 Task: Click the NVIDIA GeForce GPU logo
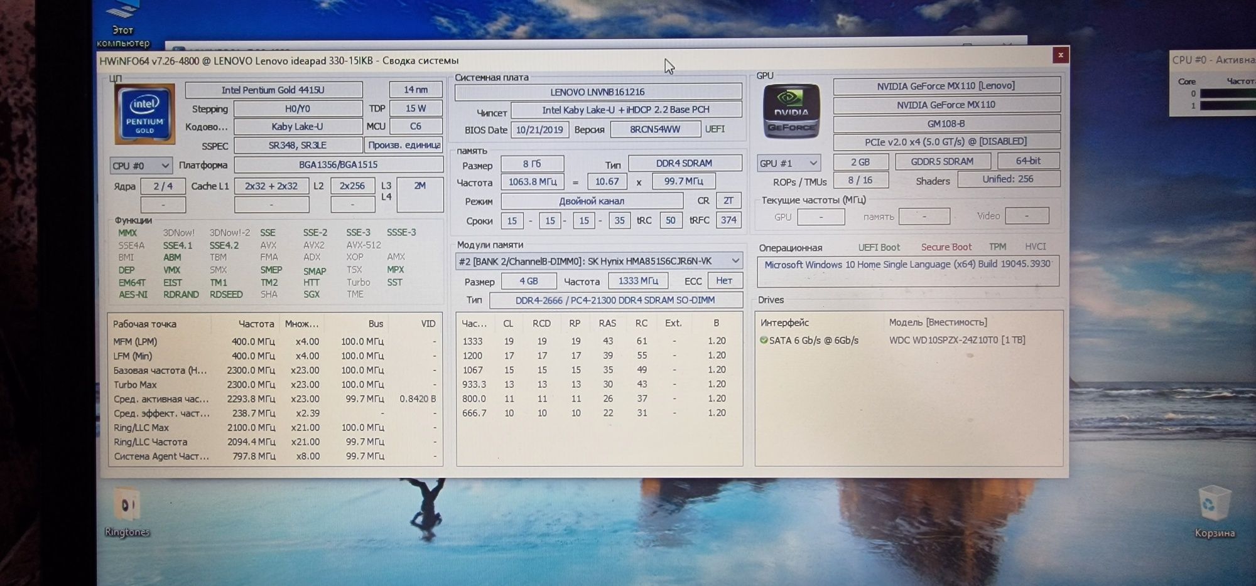791,111
